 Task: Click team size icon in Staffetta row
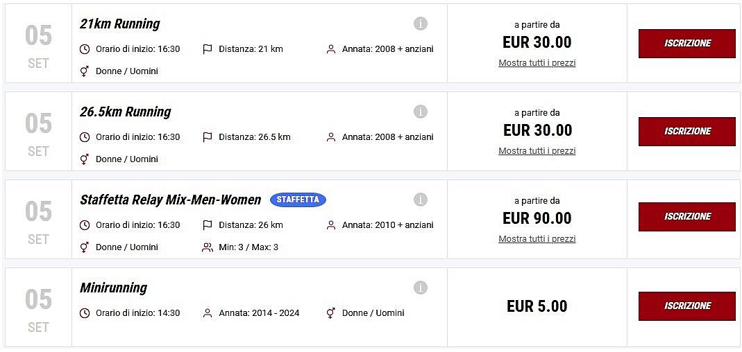[207, 247]
